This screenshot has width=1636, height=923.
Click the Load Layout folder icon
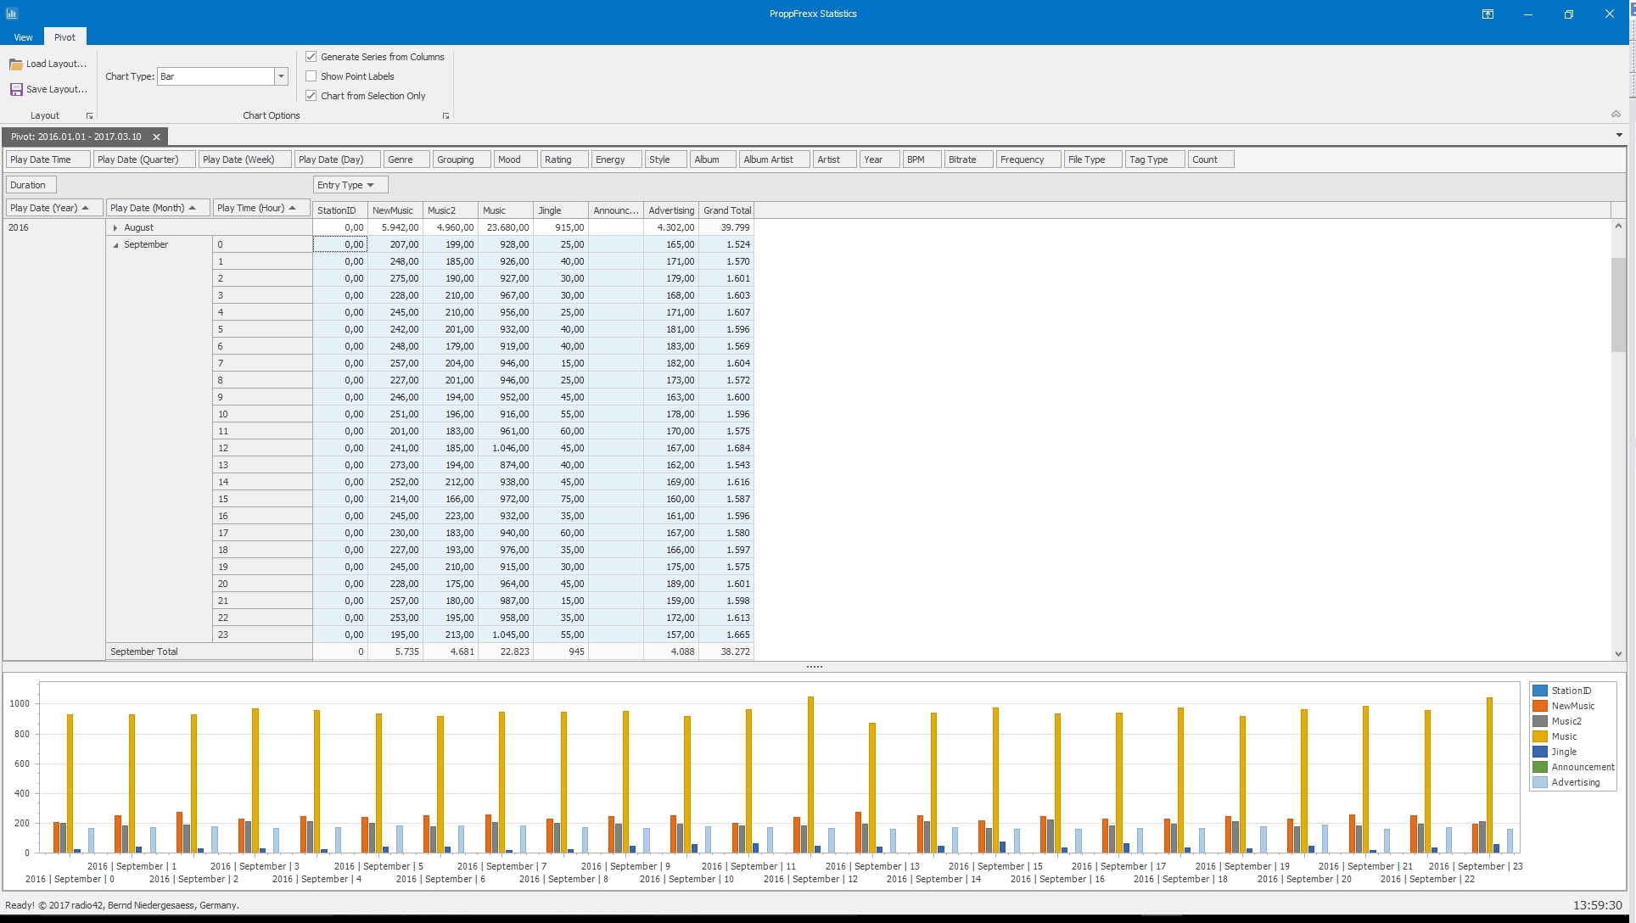15,64
